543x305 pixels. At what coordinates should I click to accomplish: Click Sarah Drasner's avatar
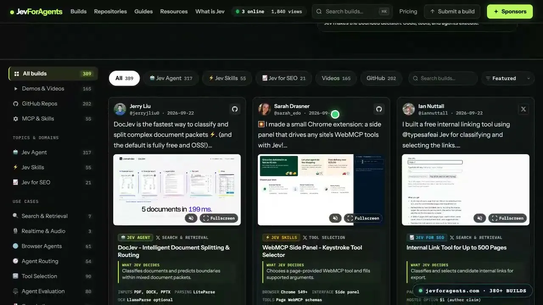[x=264, y=109]
